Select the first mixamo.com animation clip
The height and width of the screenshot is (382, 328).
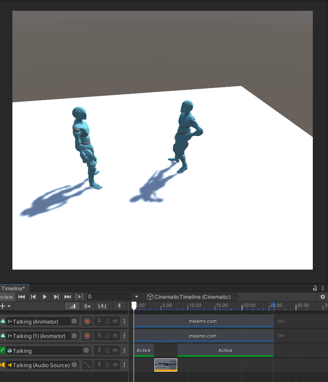[x=203, y=321]
